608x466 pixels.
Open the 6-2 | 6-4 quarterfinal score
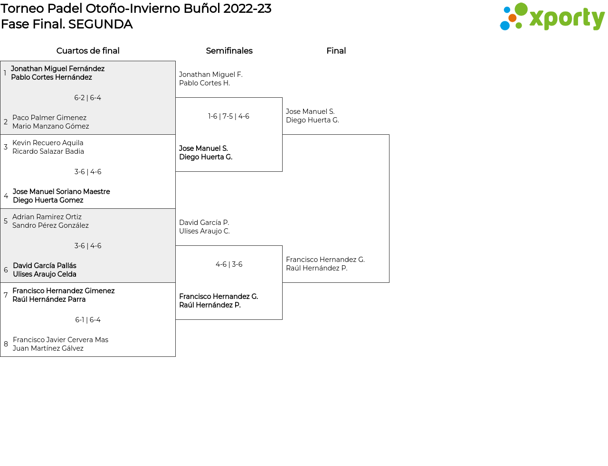coord(87,98)
